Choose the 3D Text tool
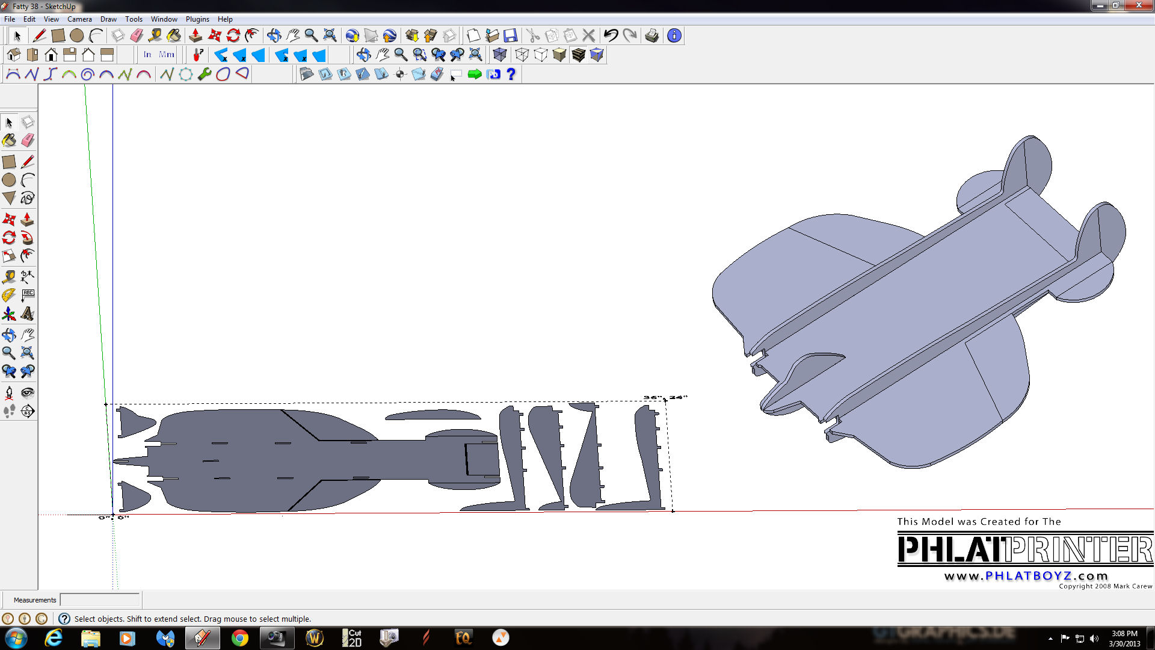Screen dimensions: 1155x650 tap(27, 314)
